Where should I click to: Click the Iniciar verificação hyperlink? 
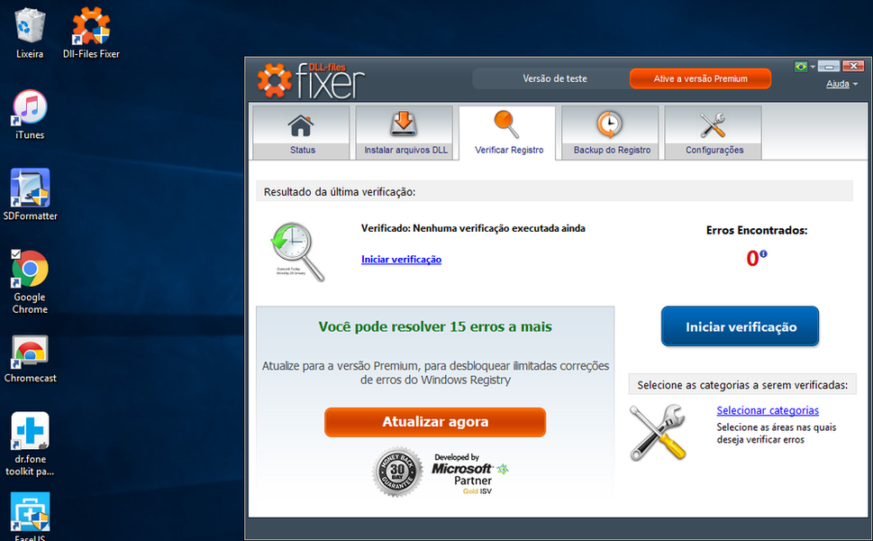pos(401,260)
